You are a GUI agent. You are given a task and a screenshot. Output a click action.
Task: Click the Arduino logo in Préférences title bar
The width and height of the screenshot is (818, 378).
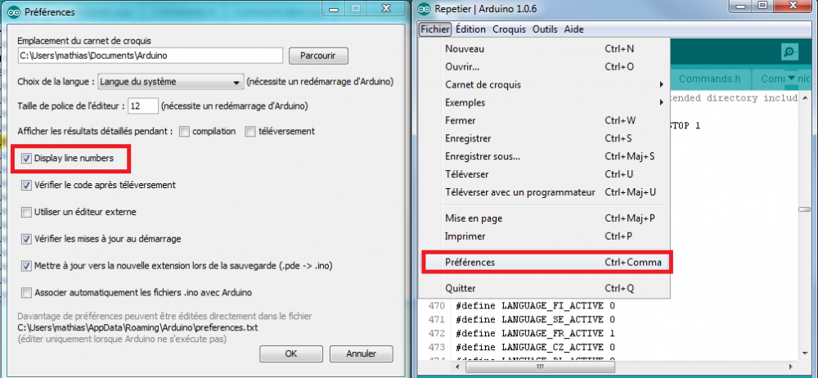coord(14,11)
